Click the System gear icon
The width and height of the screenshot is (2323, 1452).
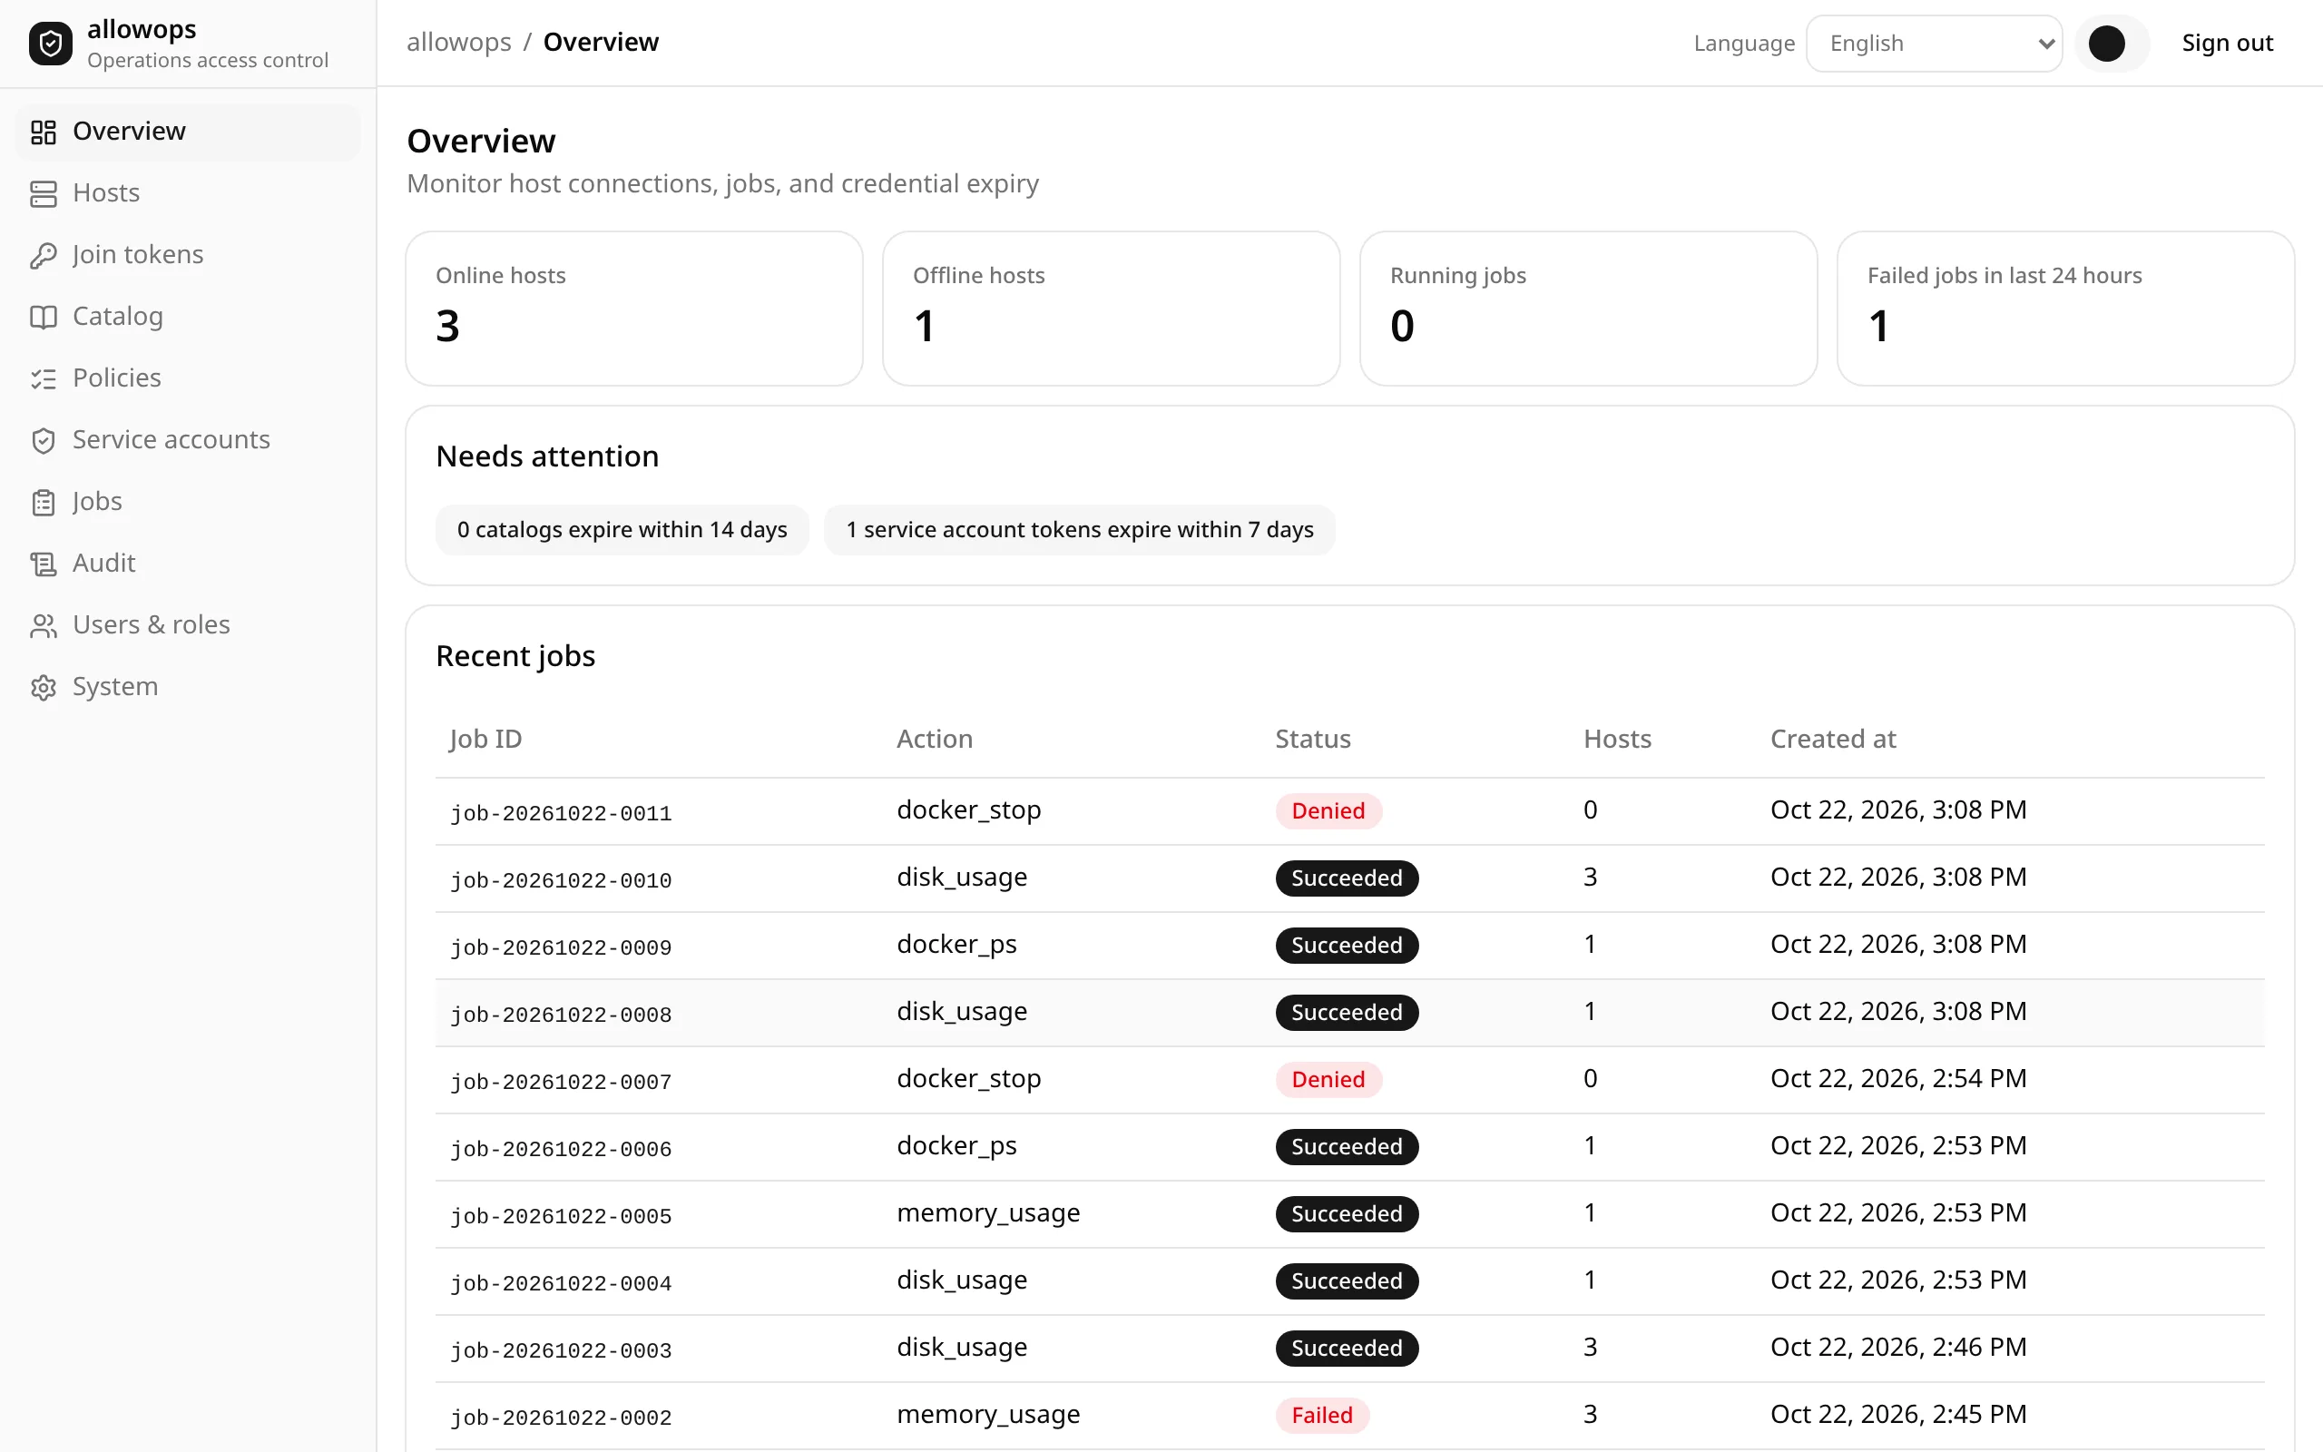(44, 687)
